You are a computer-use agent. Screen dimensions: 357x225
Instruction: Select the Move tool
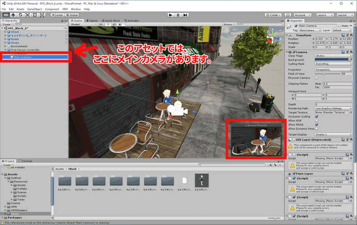[x=13, y=15]
